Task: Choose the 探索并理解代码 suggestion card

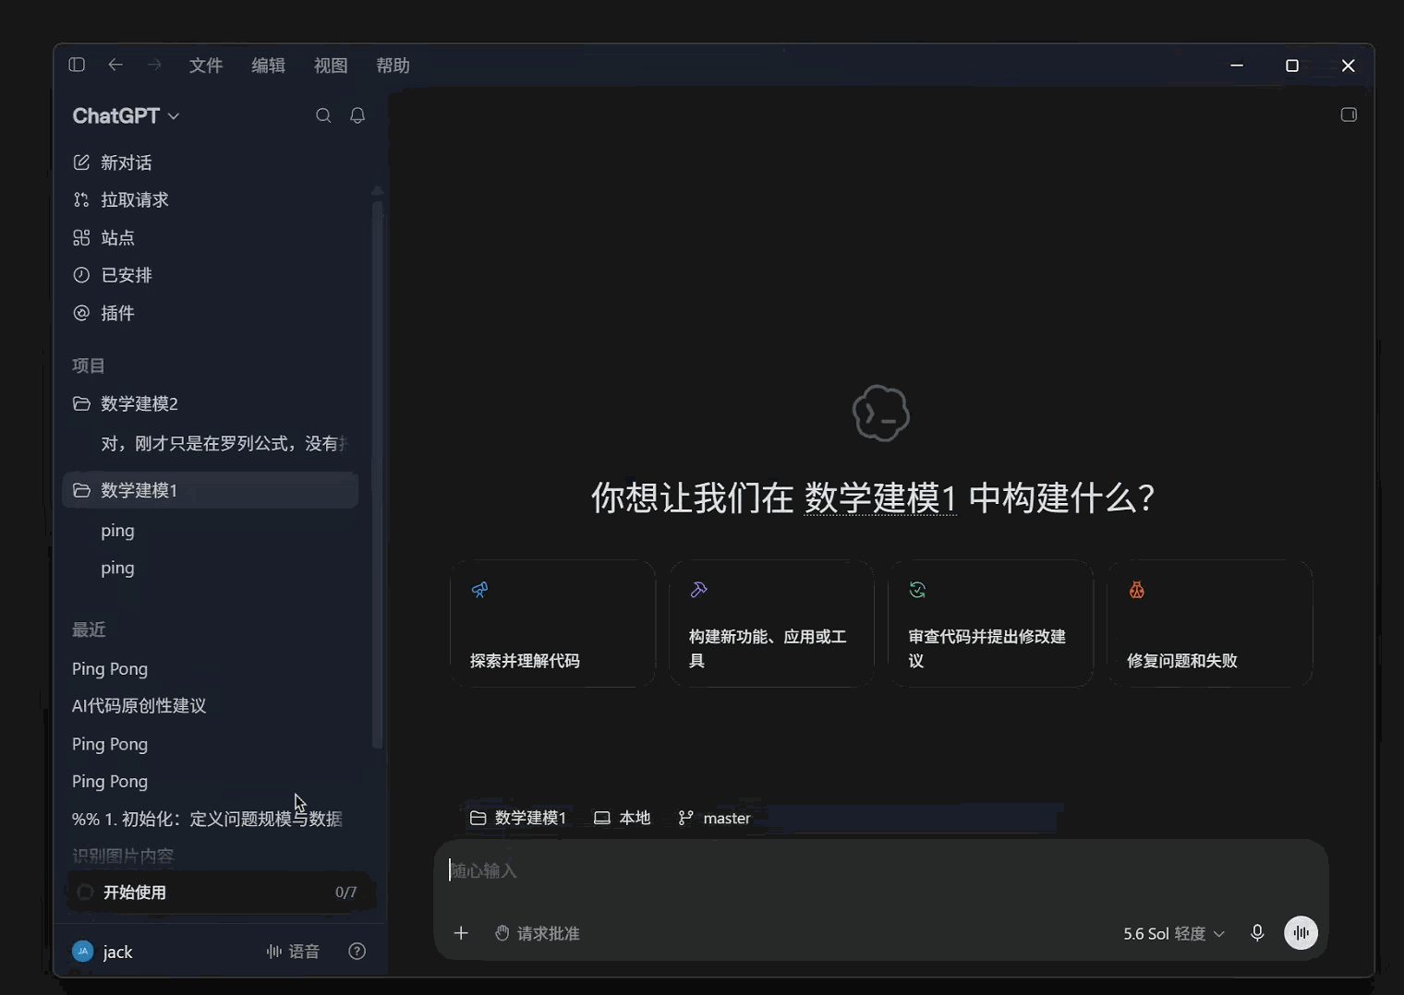Action: [552, 624]
